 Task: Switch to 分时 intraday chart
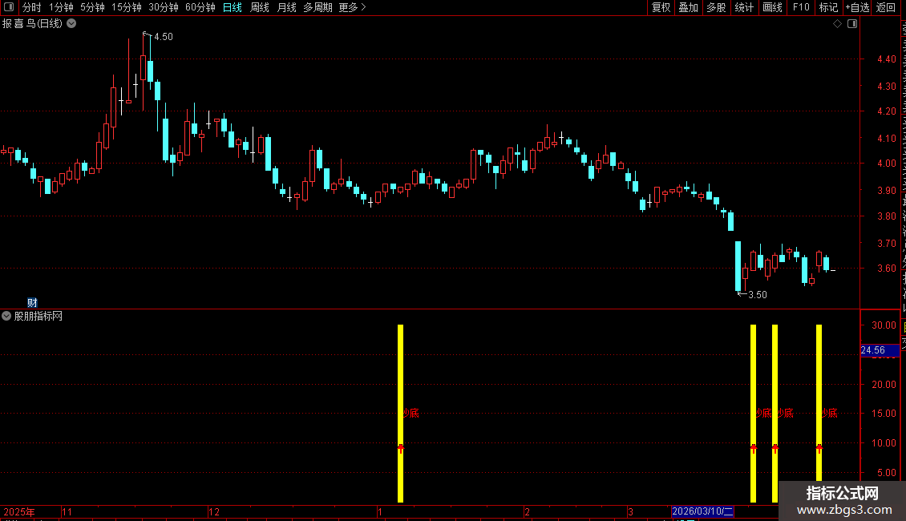coord(32,7)
